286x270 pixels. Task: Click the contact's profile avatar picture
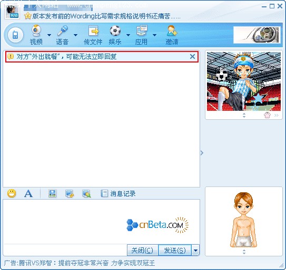(12, 12)
